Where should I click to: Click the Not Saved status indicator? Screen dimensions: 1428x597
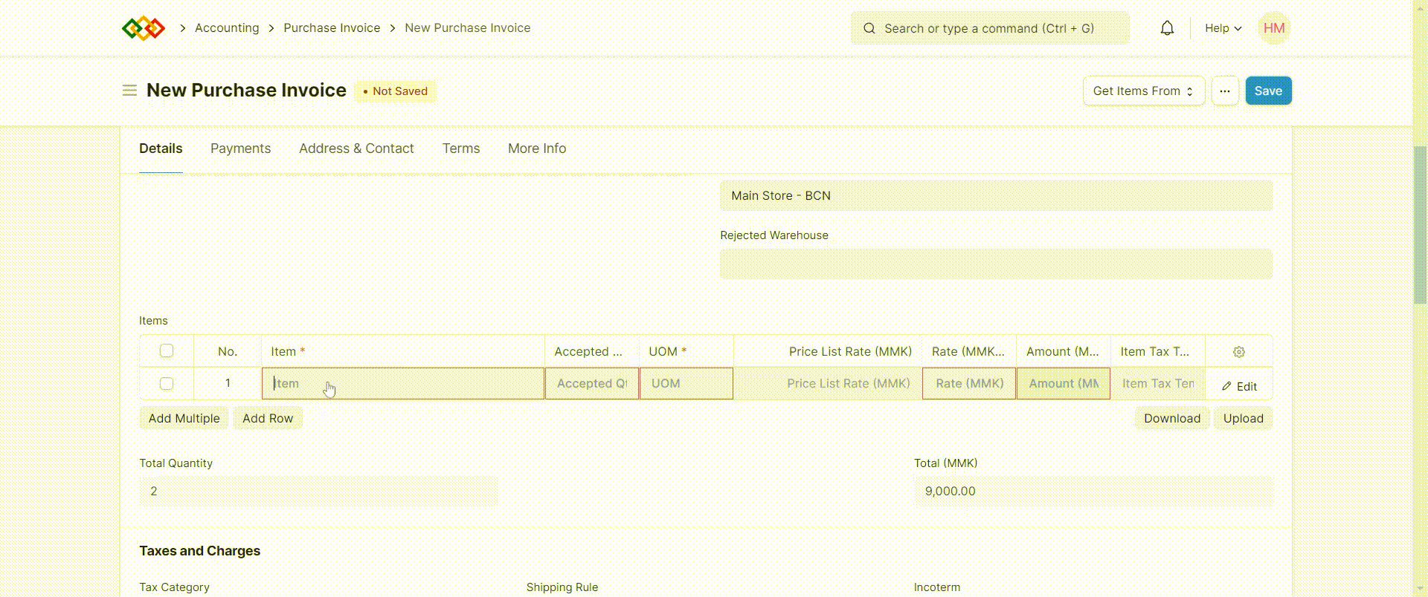396,91
